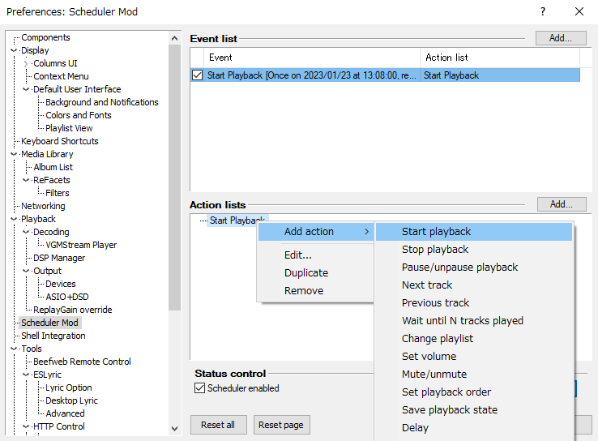Viewport: 598px width, 441px height.
Task: Toggle the Start Playback event checkbox
Action: [197, 75]
